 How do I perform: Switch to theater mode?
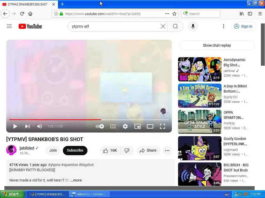(x=150, y=126)
